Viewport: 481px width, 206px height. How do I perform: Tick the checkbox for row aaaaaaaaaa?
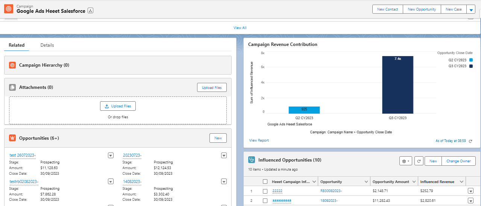(x=265, y=201)
